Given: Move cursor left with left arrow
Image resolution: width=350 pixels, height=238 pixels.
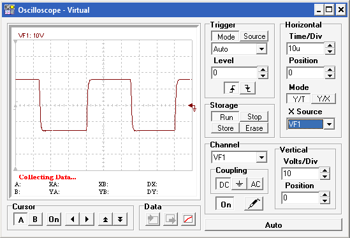Looking at the screenshot, I should click(x=72, y=219).
